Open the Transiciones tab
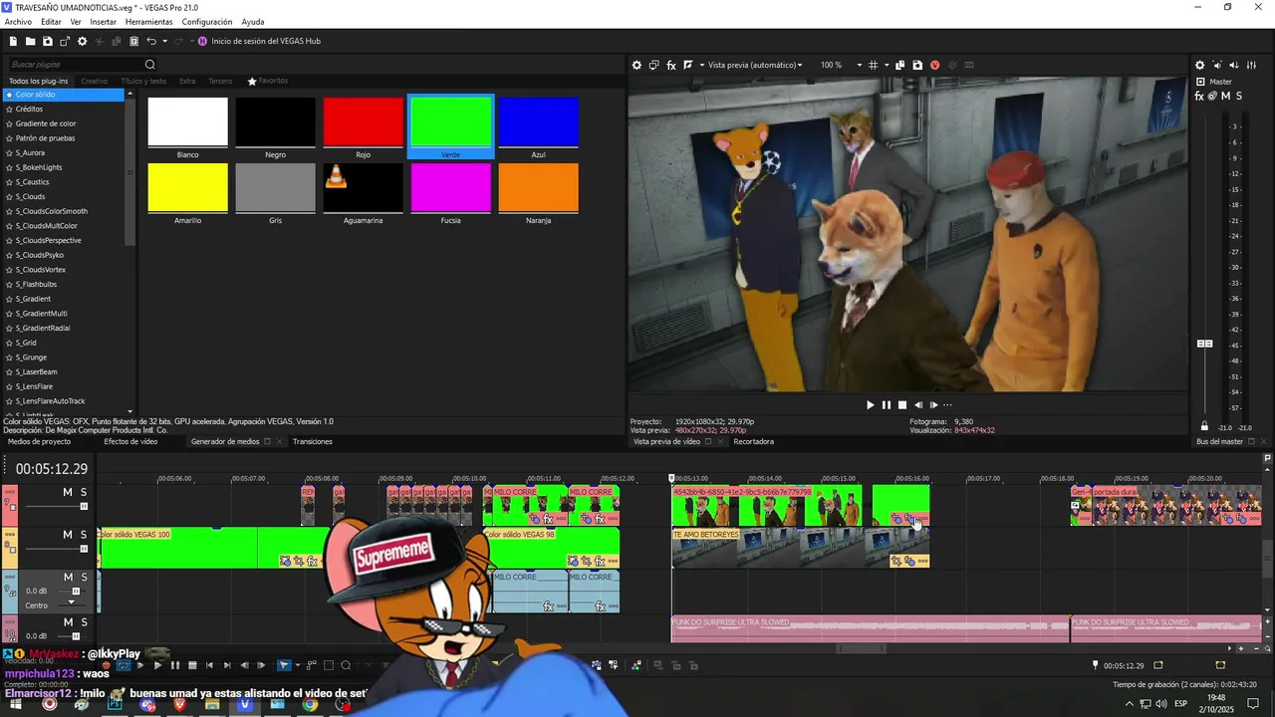Screen dimensions: 1275x717 [313, 441]
